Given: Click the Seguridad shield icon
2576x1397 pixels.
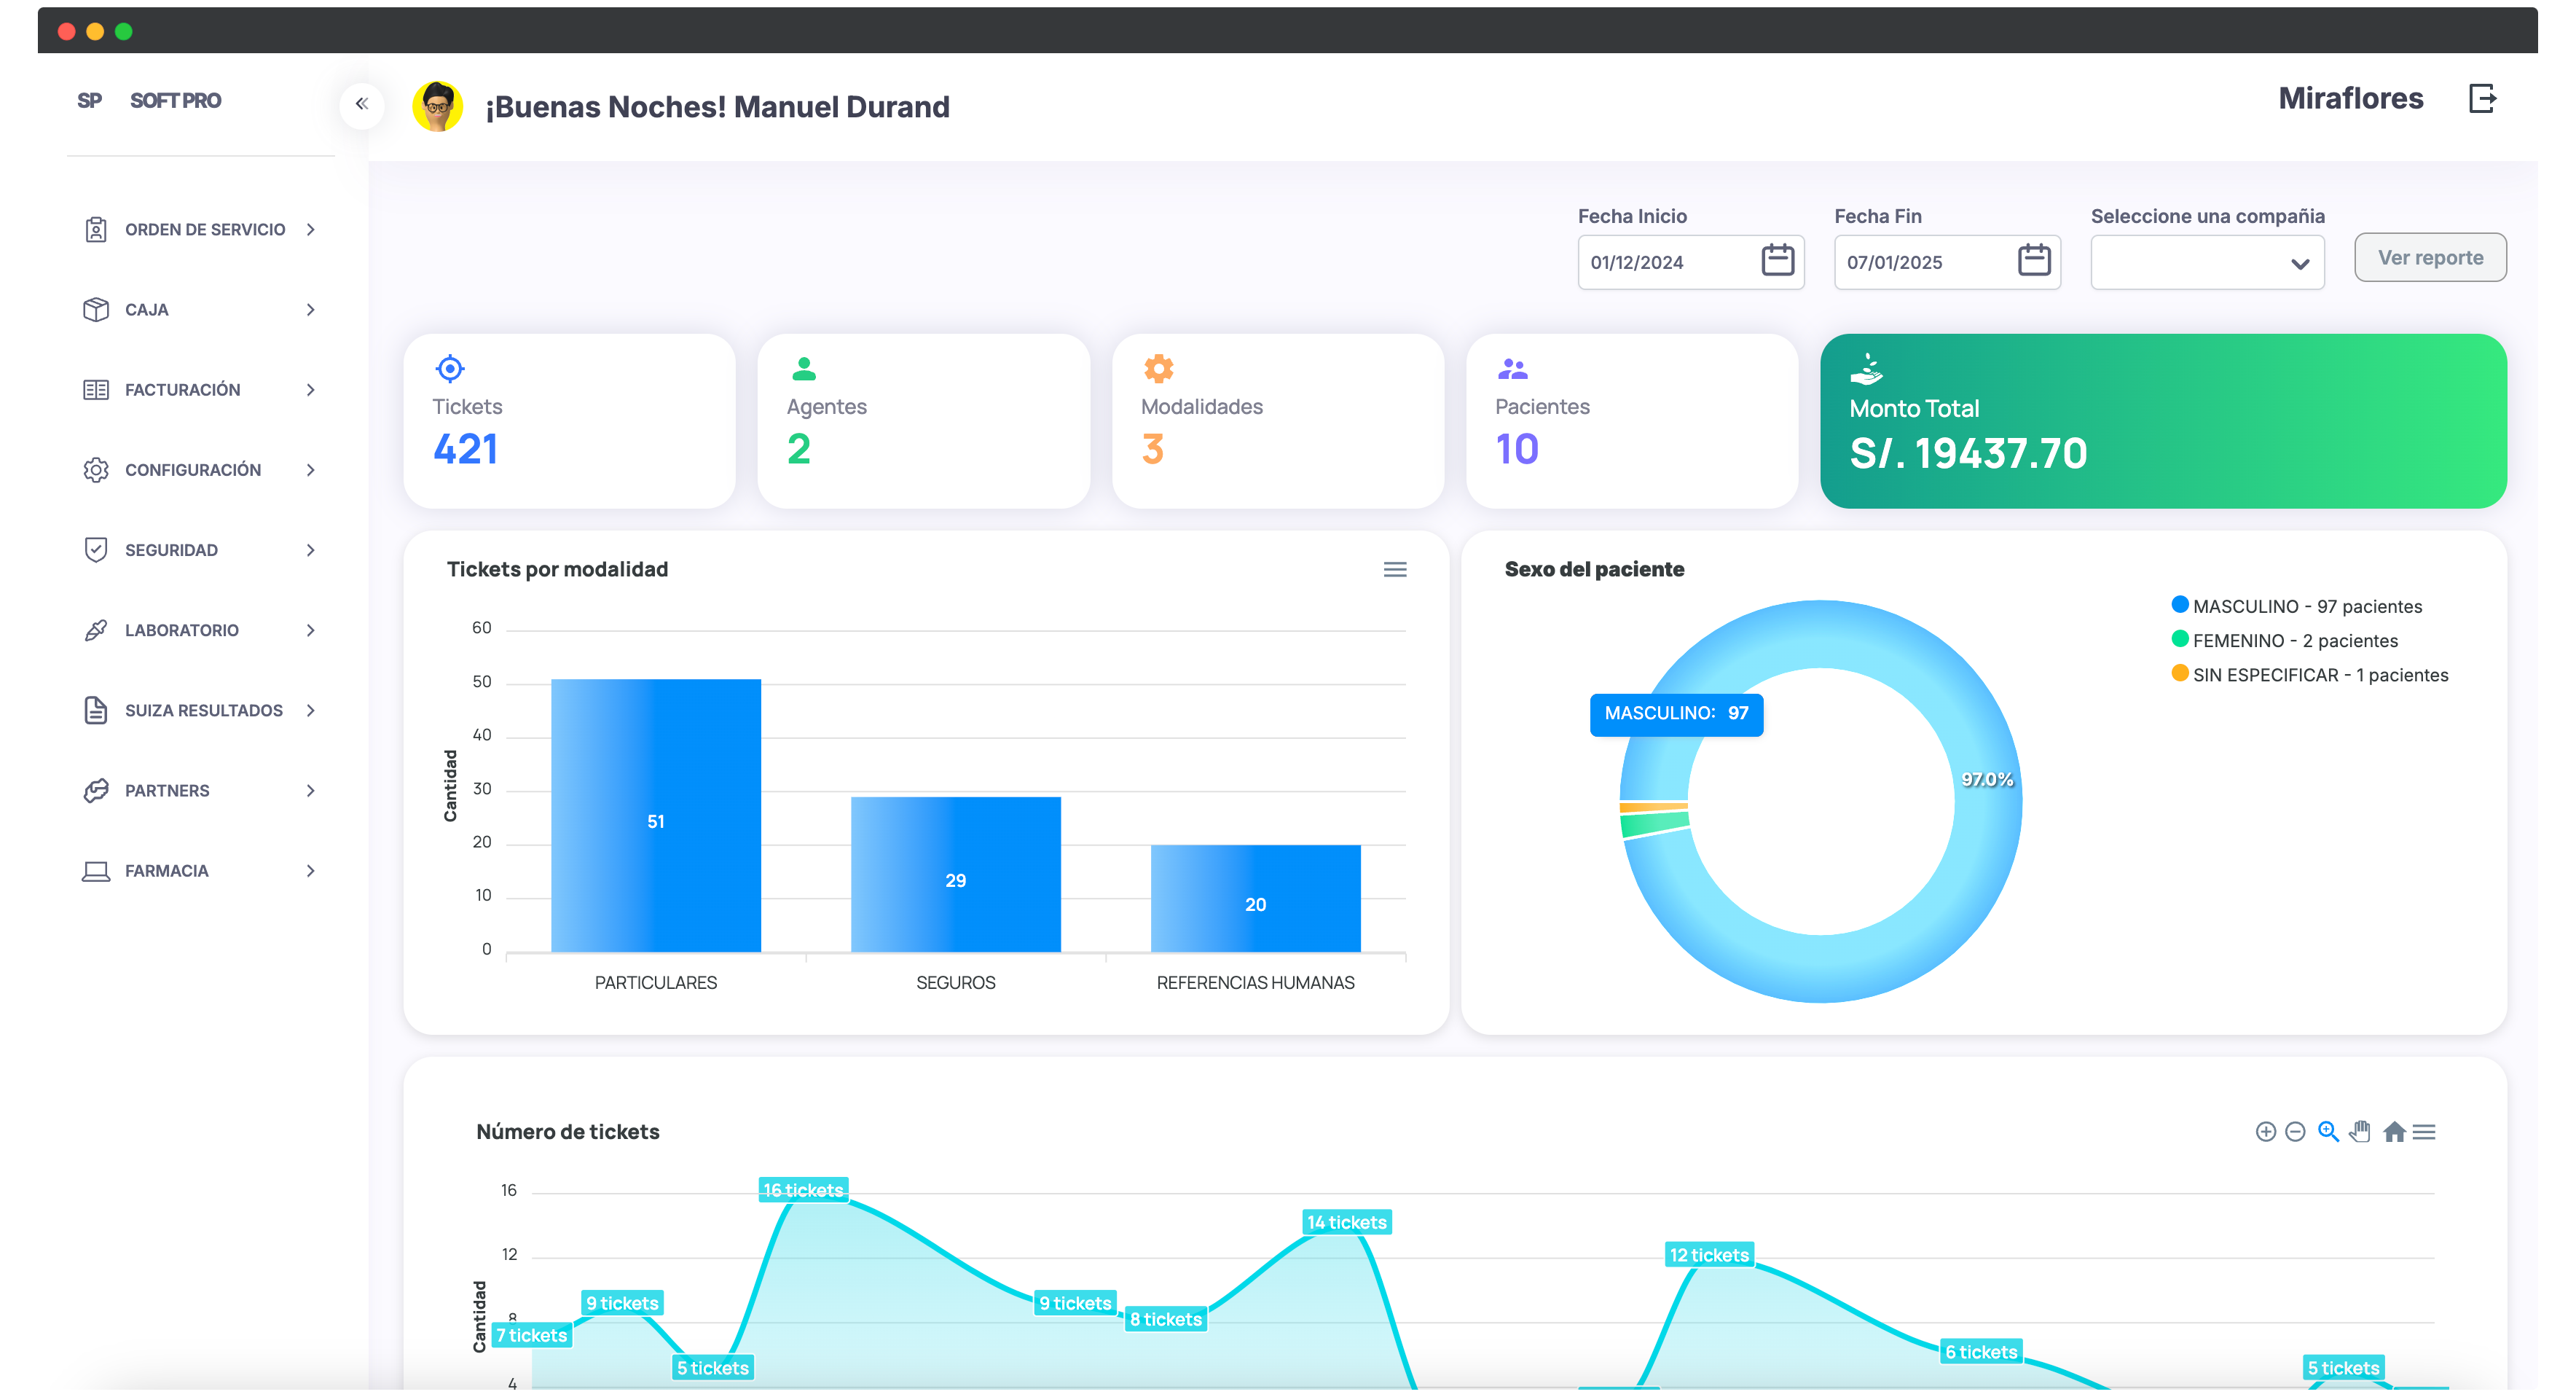Looking at the screenshot, I should coord(96,550).
